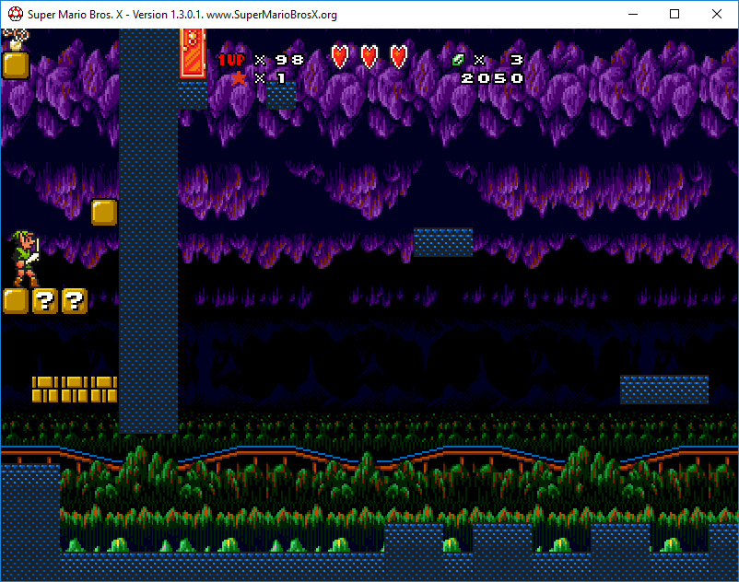Minimize the Super Mario Bros. X window

coord(633,14)
